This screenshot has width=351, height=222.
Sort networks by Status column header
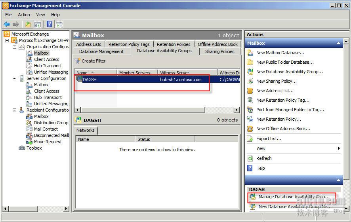click(x=165, y=139)
